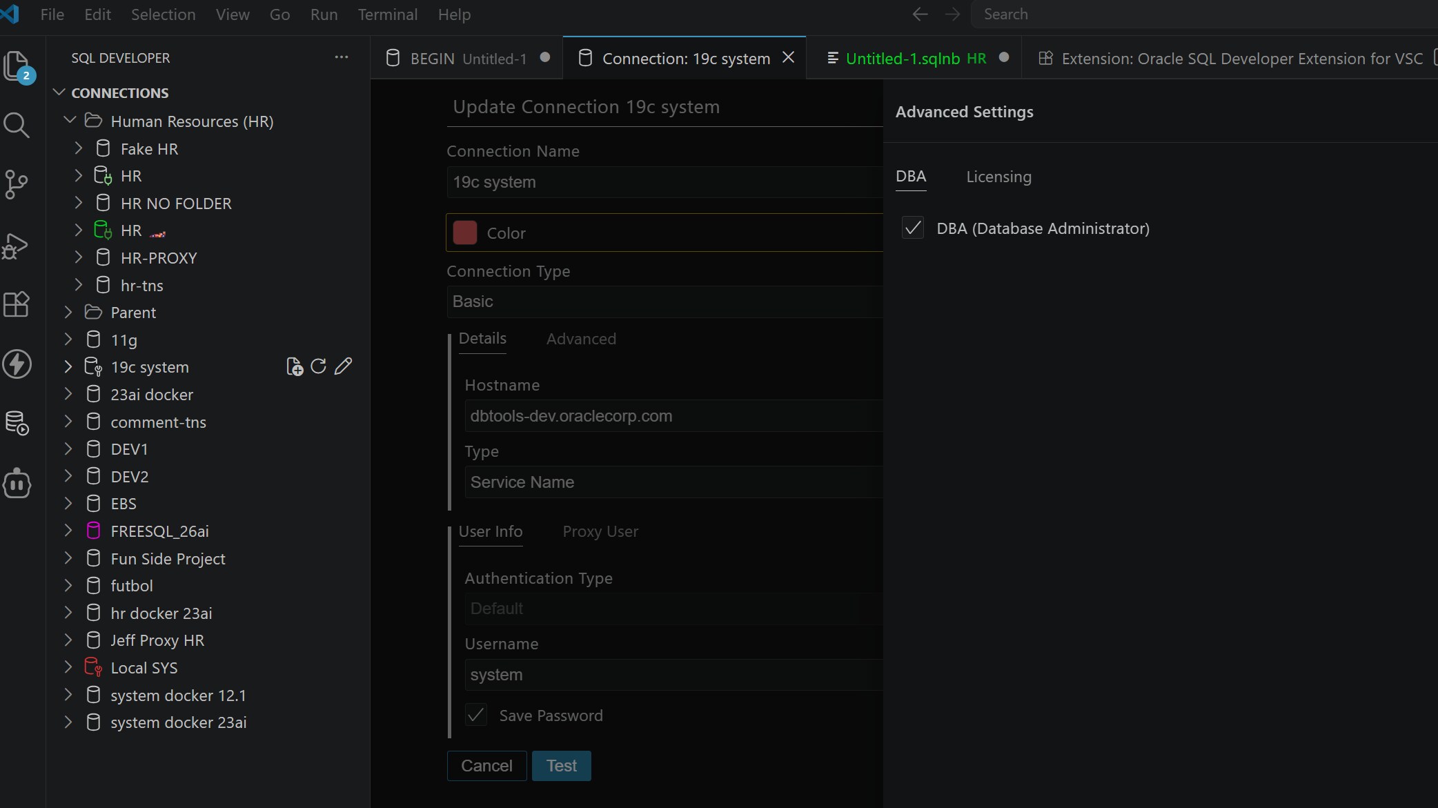Image resolution: width=1438 pixels, height=808 pixels.
Task: Open the robot chat assistant icon
Action: 17,484
